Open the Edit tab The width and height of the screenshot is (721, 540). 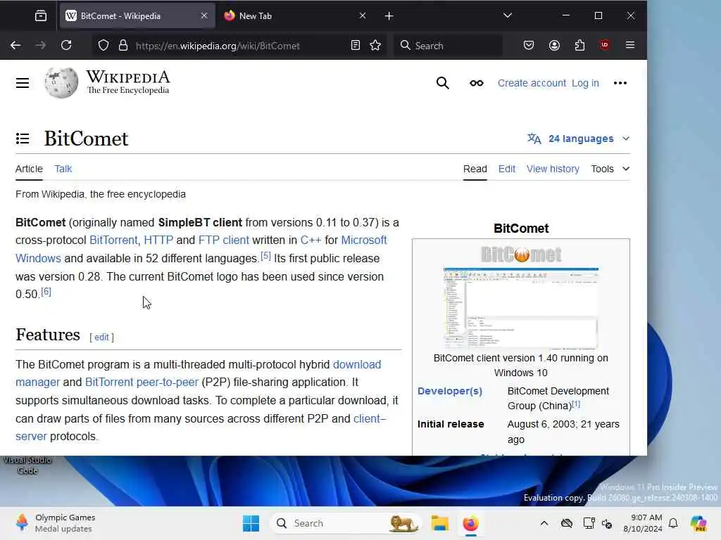(507, 169)
